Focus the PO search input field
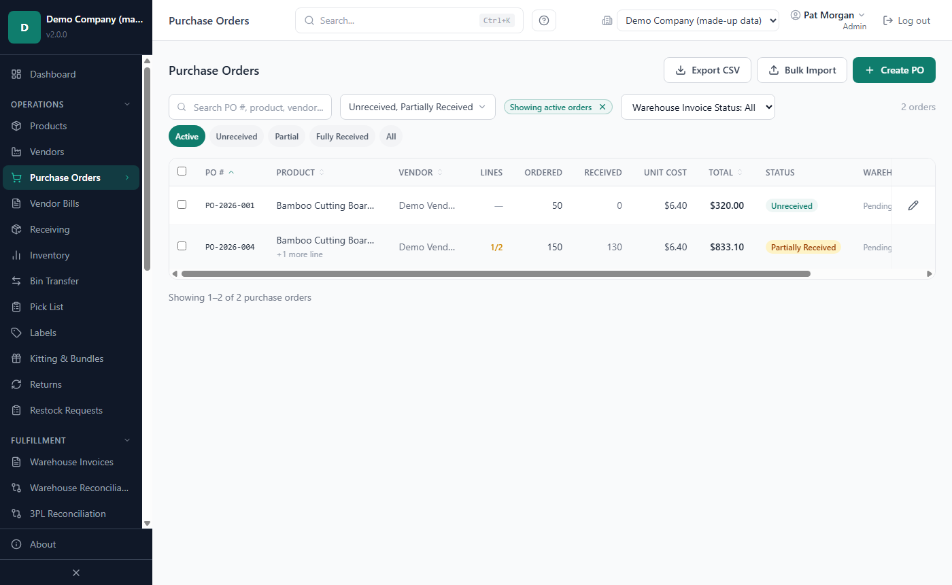 pyautogui.click(x=250, y=107)
